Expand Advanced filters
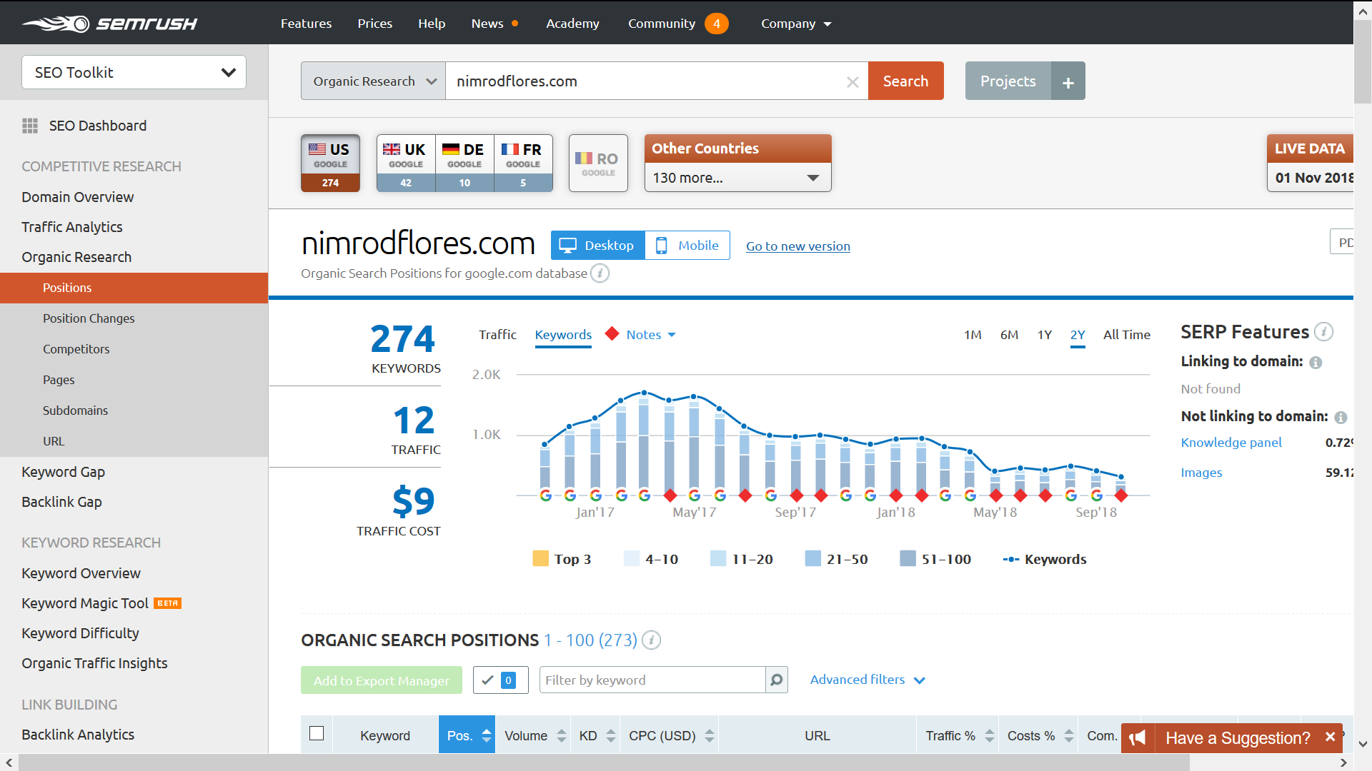The height and width of the screenshot is (771, 1372). (x=868, y=680)
